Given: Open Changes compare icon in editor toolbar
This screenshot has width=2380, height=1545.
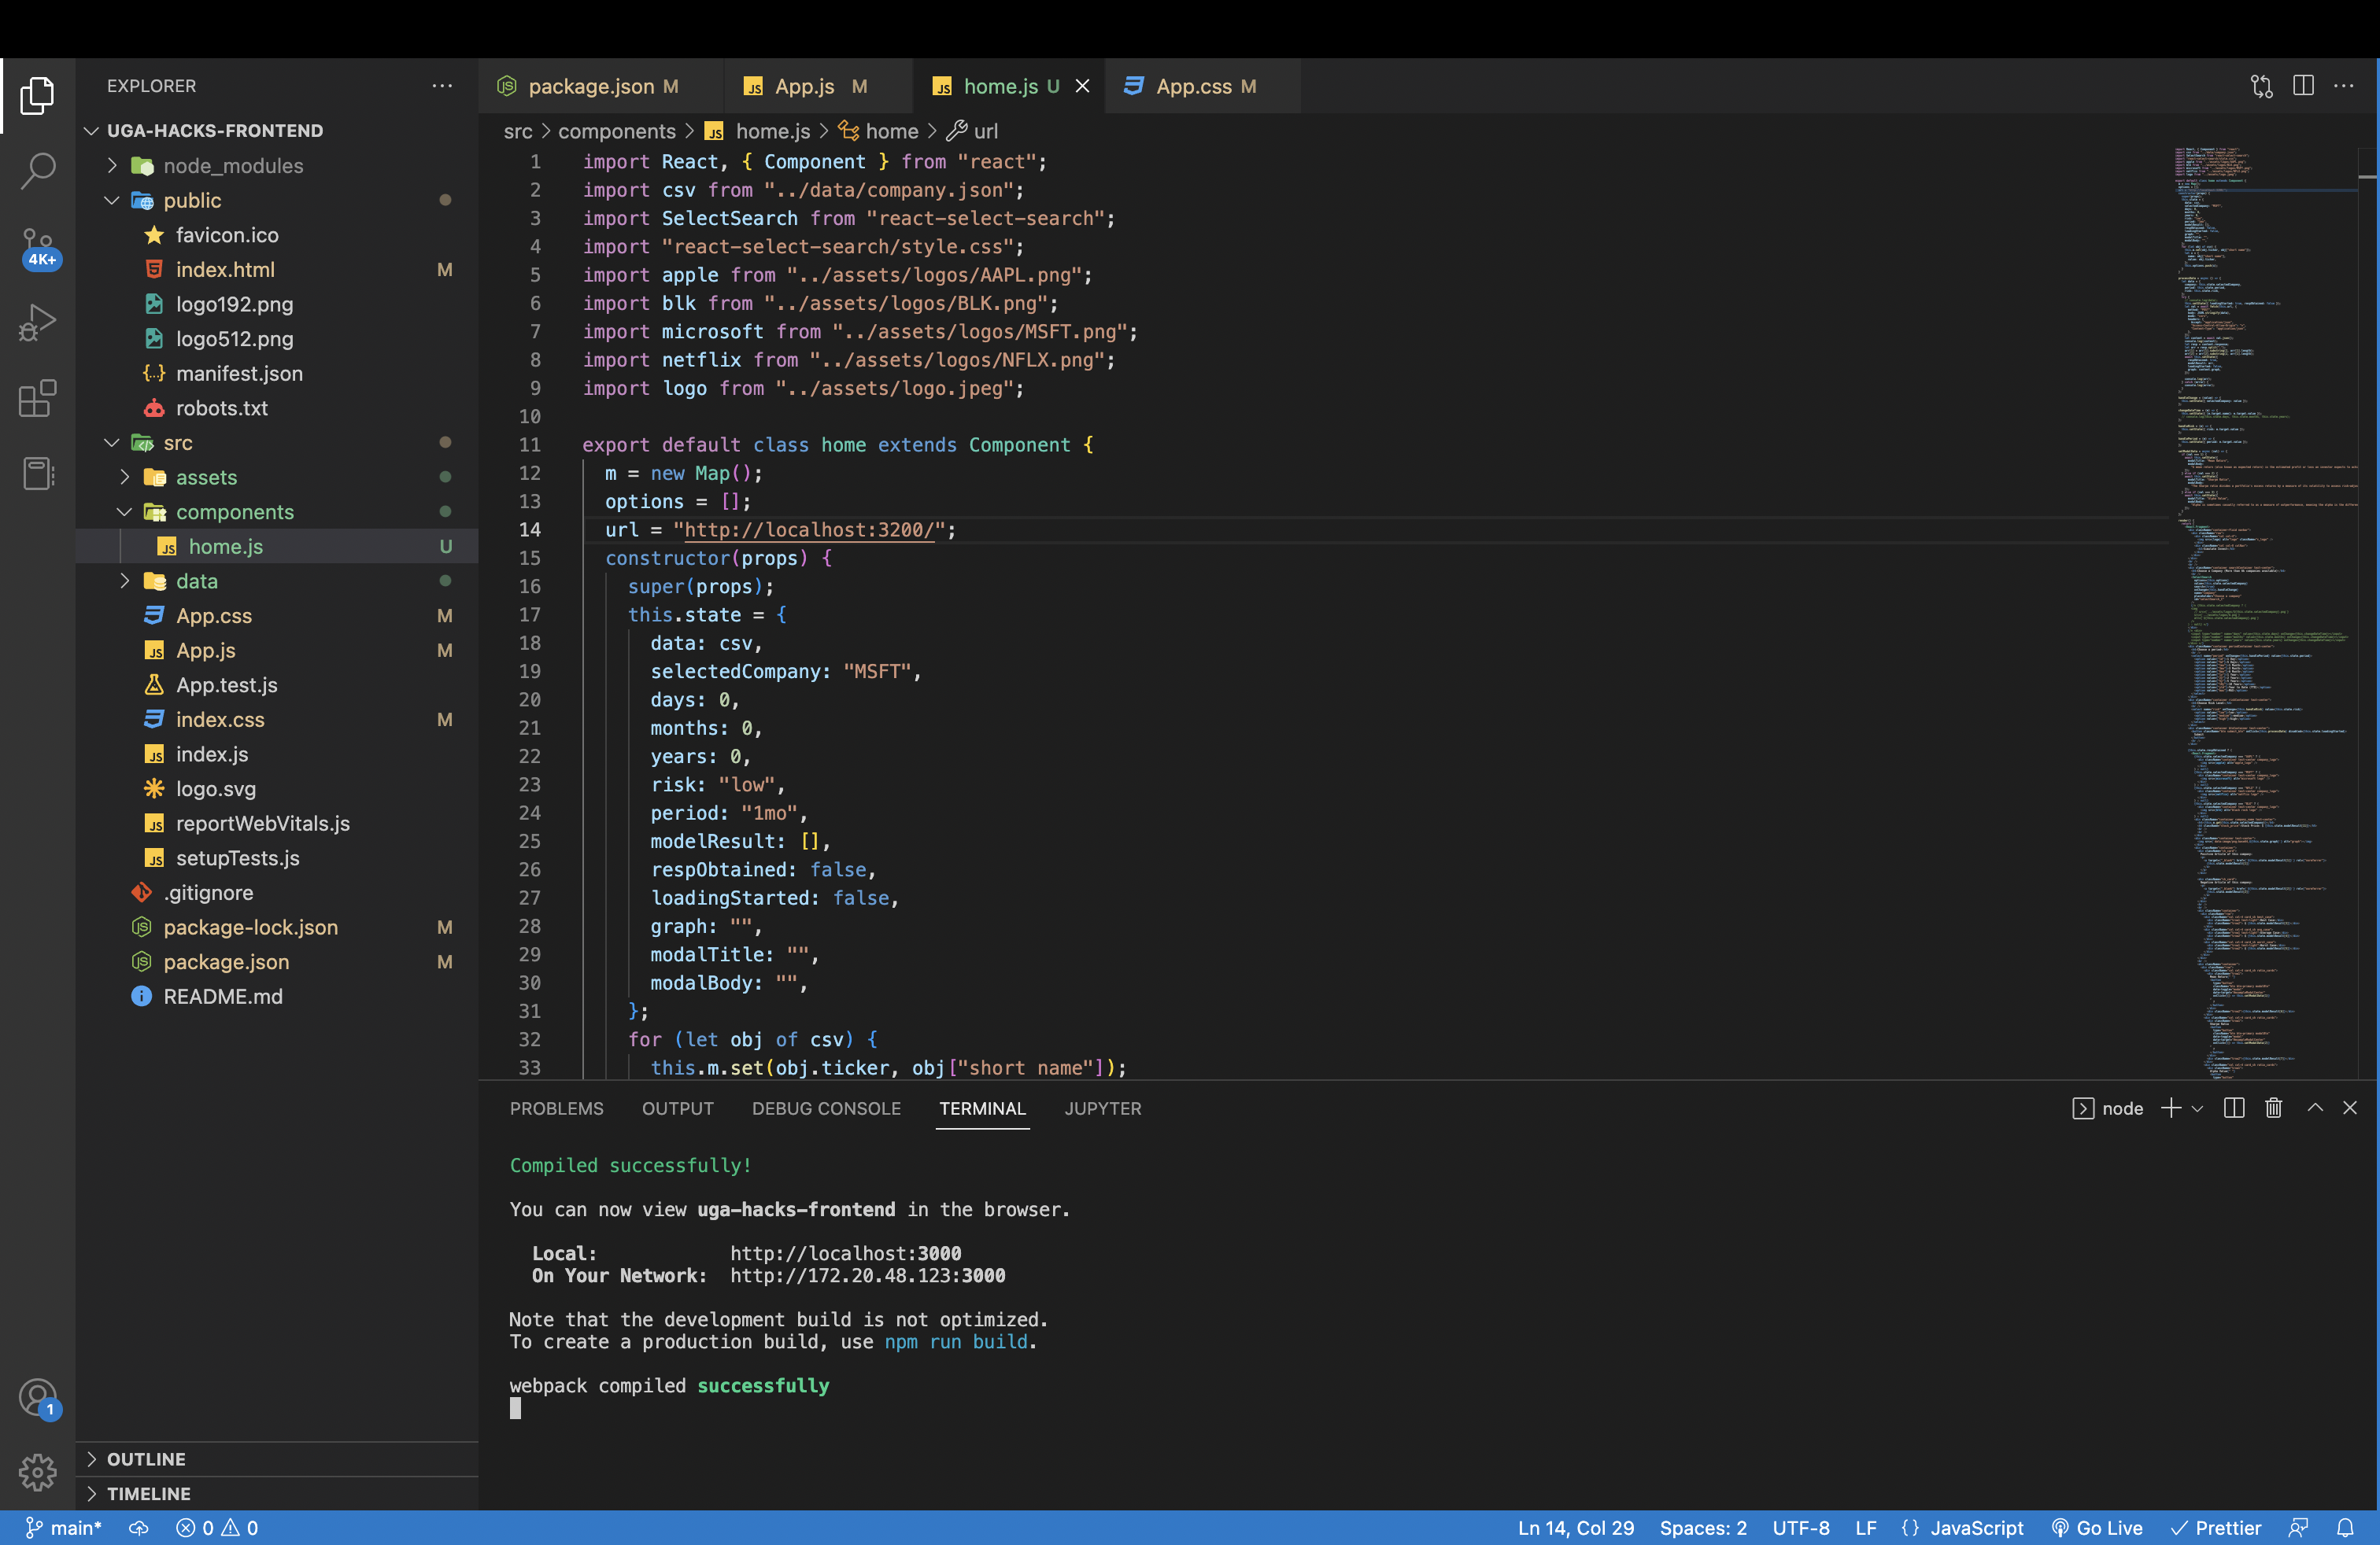Looking at the screenshot, I should point(2261,86).
